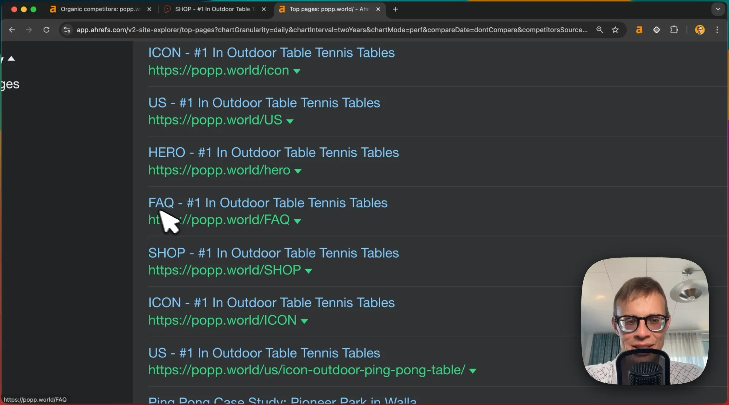Close the SHOP tab
The height and width of the screenshot is (405, 729).
tap(264, 9)
